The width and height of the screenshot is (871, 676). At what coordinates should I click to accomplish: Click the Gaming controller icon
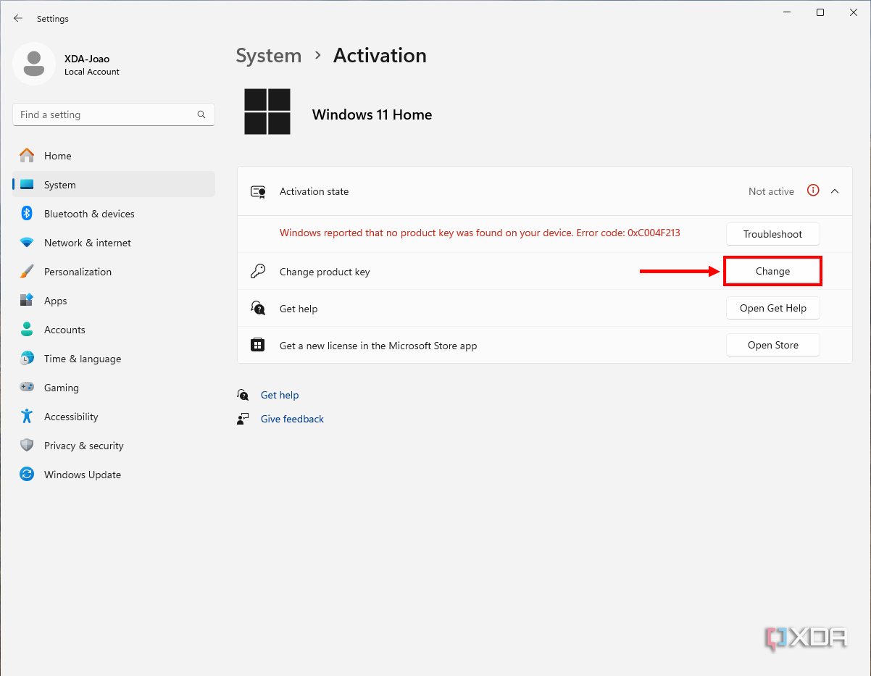[x=27, y=388]
